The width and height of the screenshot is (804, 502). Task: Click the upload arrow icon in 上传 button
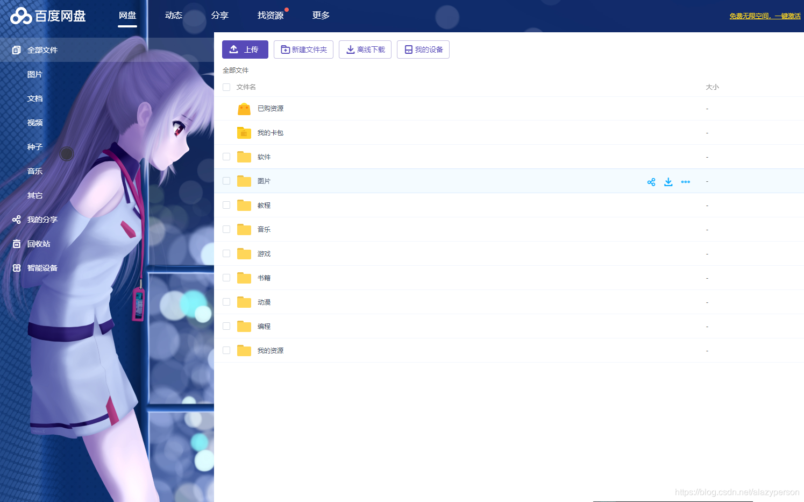[x=234, y=50]
